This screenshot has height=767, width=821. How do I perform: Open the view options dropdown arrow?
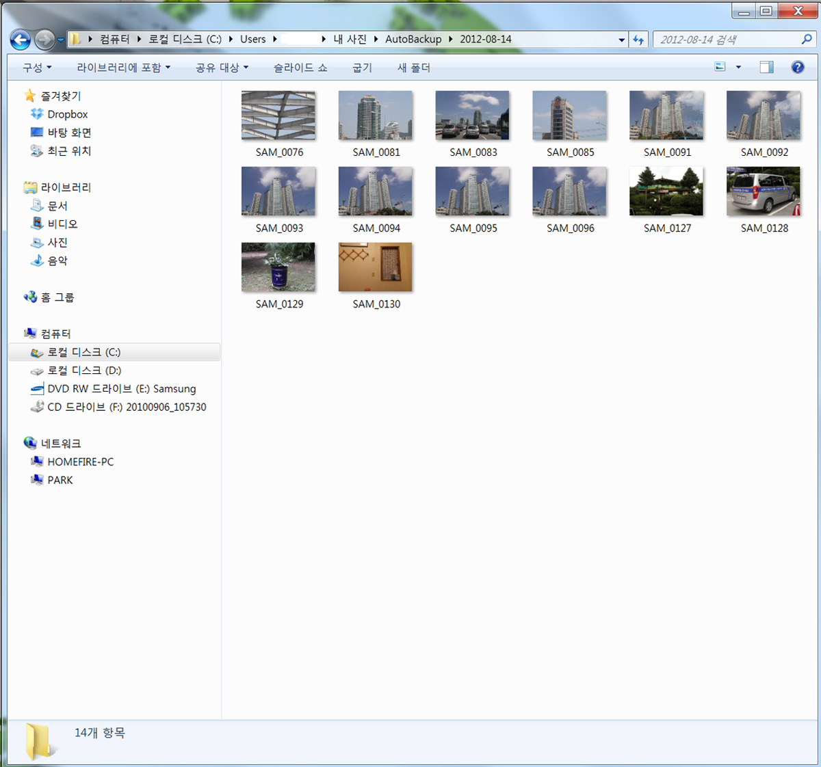click(x=738, y=67)
